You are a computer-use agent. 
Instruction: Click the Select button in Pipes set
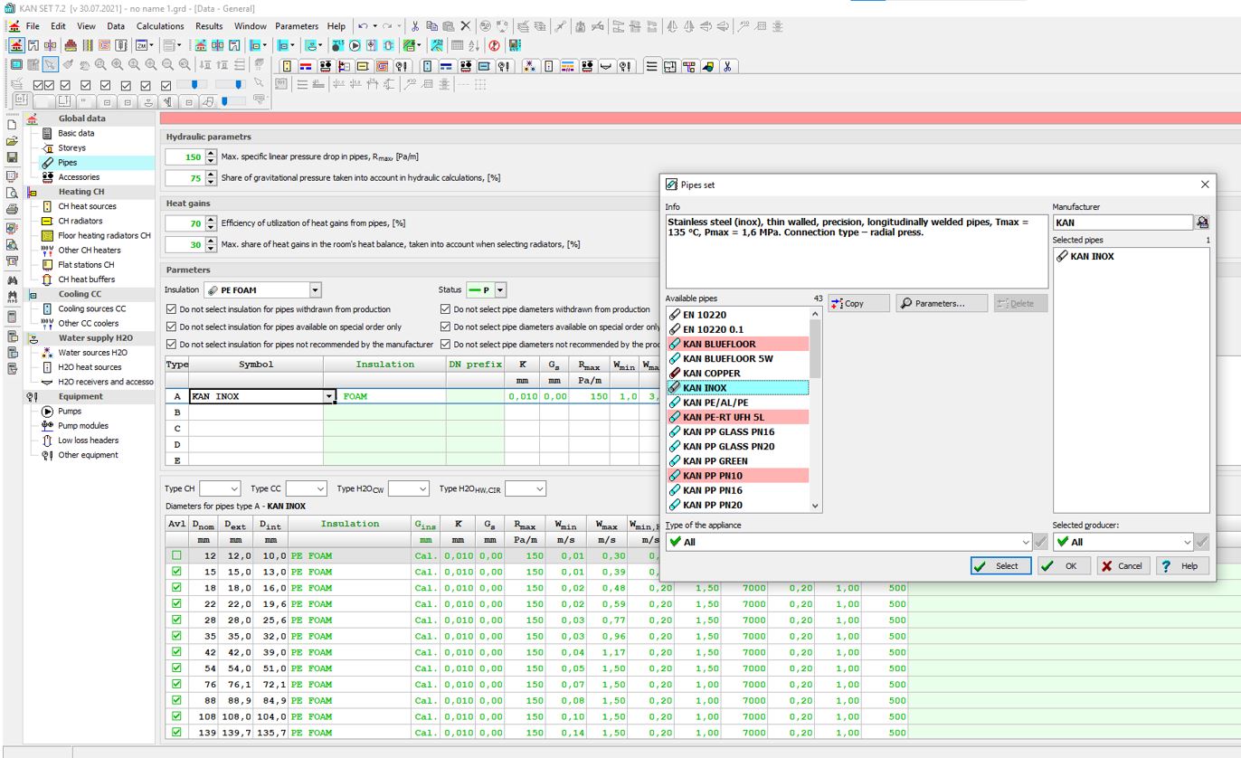click(x=1000, y=565)
